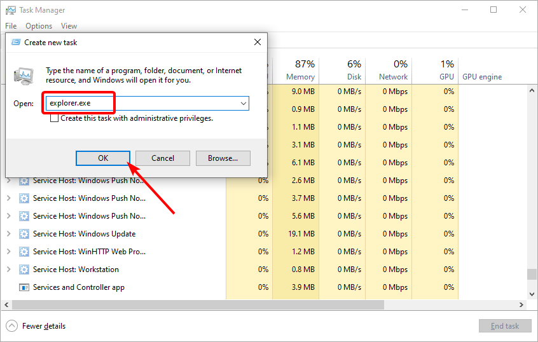Image resolution: width=538 pixels, height=342 pixels.
Task: Expand Service Host: Windows Update row
Action: click(8, 233)
